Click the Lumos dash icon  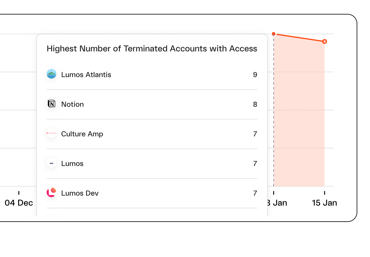coord(51,163)
